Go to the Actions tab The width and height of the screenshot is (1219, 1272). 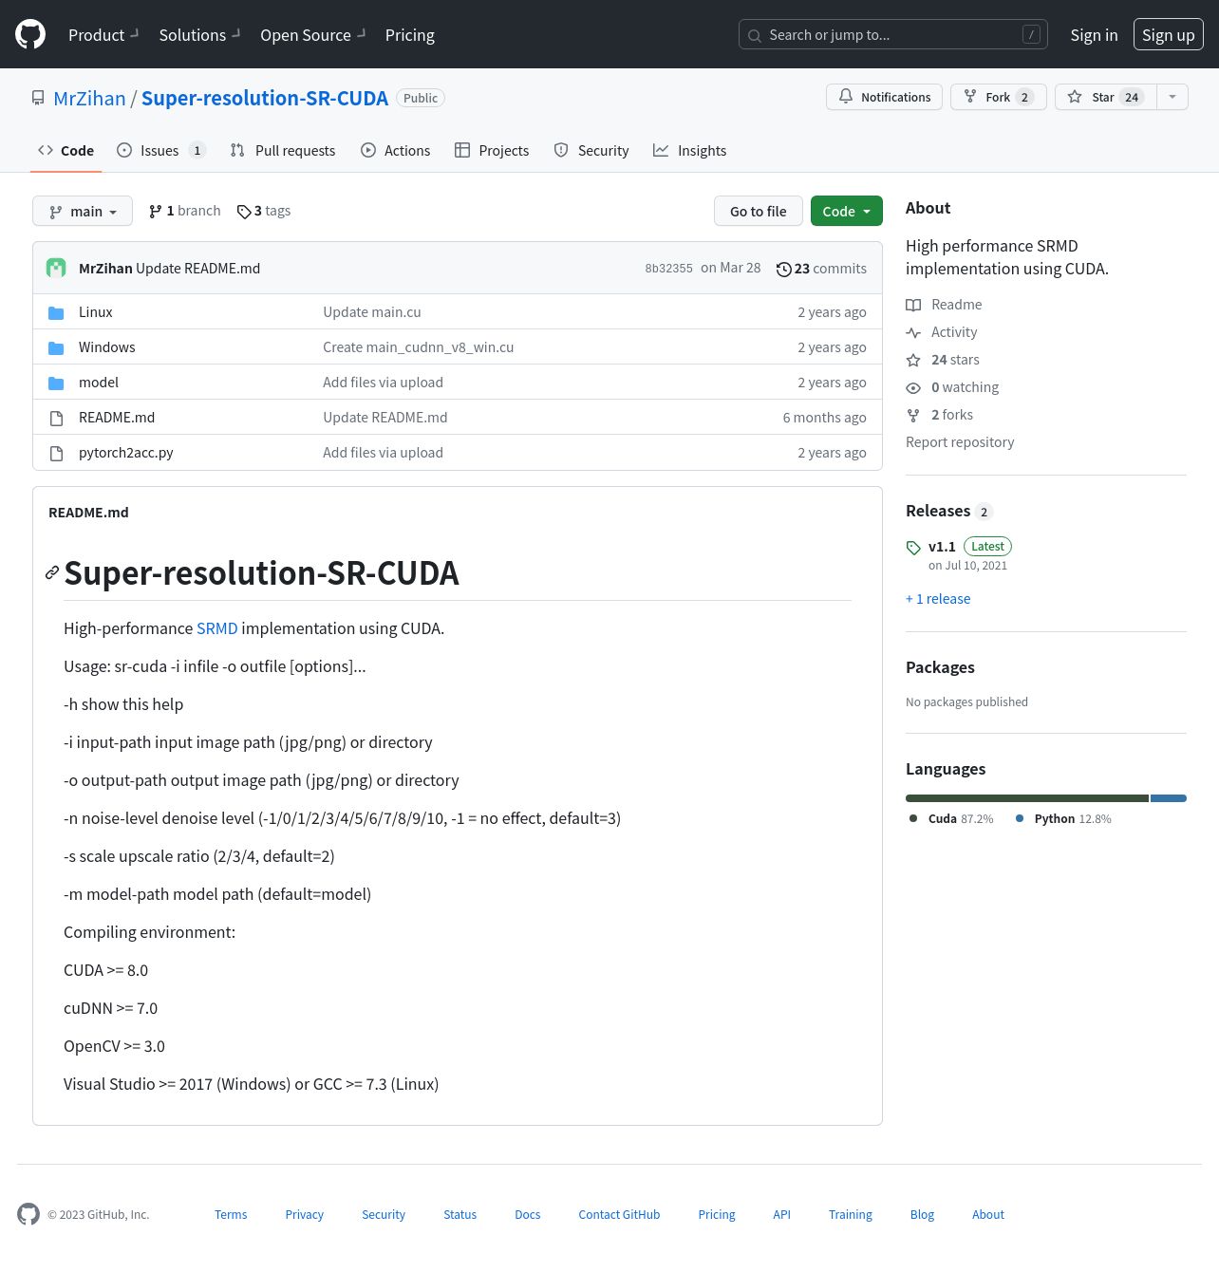pos(396,150)
